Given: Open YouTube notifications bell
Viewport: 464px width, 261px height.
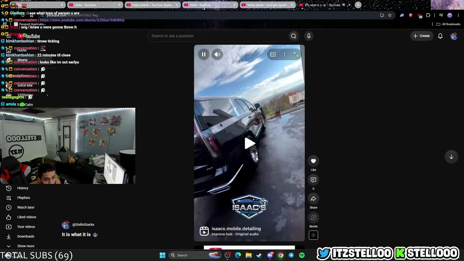Looking at the screenshot, I should click(x=440, y=36).
